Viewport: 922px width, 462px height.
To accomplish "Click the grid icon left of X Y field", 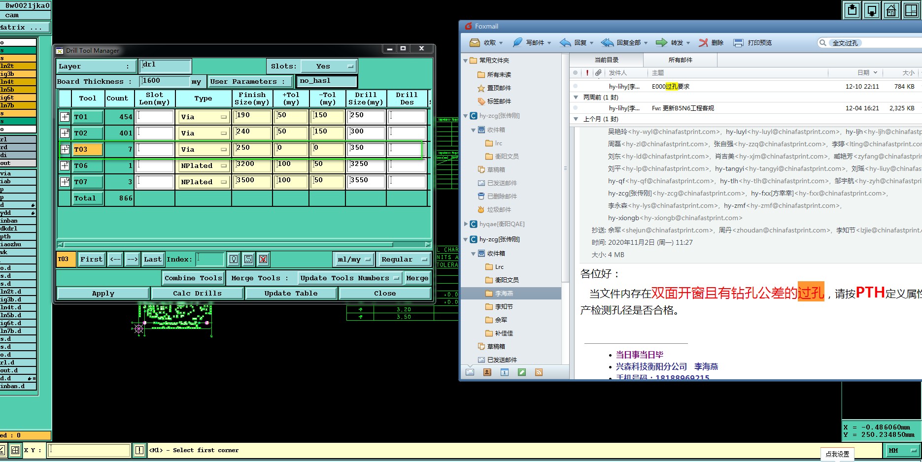I will pos(15,450).
